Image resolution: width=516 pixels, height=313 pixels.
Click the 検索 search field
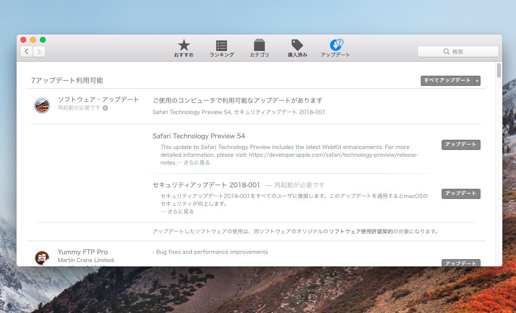click(x=458, y=51)
